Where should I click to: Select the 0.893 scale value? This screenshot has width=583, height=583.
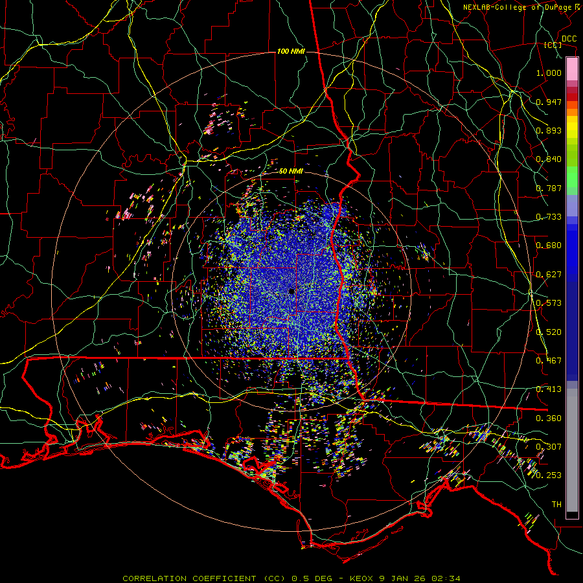tap(549, 130)
